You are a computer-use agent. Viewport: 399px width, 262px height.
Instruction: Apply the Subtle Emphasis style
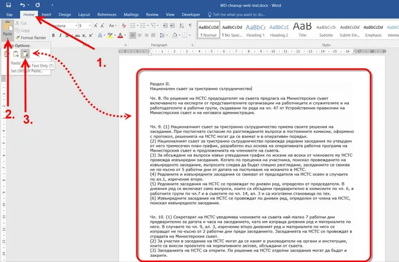[349, 30]
